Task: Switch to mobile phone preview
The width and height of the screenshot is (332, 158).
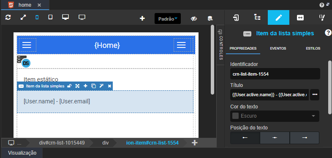Action: [37, 18]
